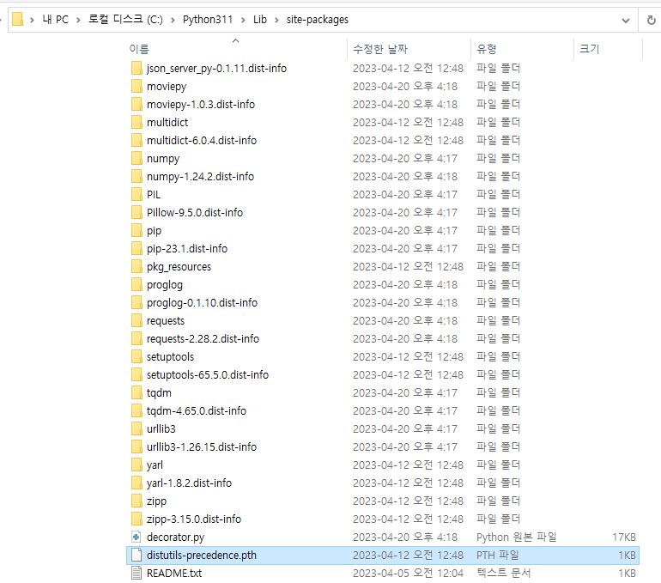Click the distutils-precedence.pth file name
661x583 pixels.
(x=202, y=556)
